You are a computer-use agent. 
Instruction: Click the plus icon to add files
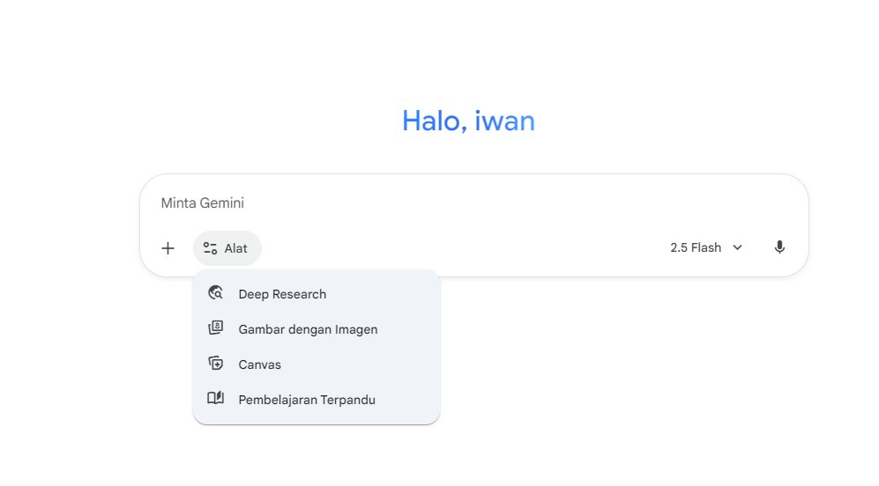point(168,248)
